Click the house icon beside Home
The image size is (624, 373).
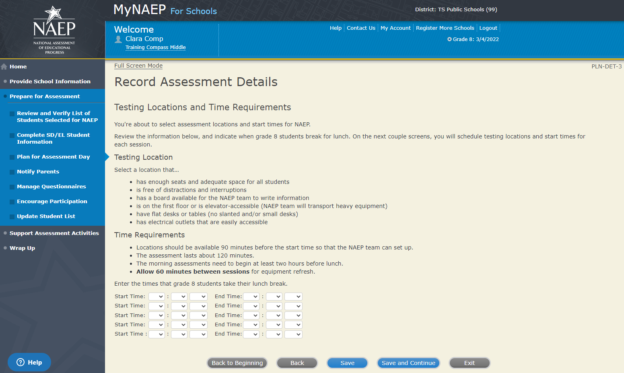pyautogui.click(x=4, y=66)
